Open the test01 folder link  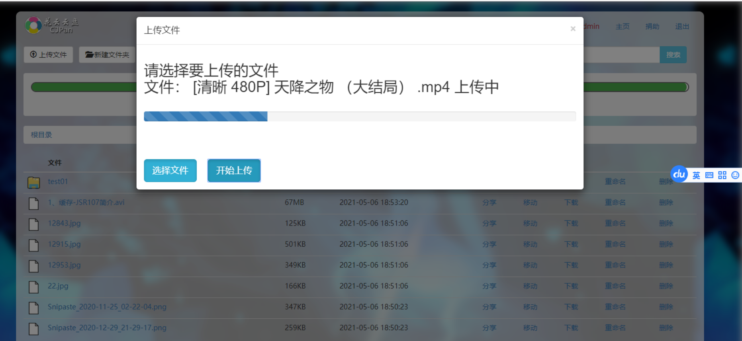pos(58,181)
